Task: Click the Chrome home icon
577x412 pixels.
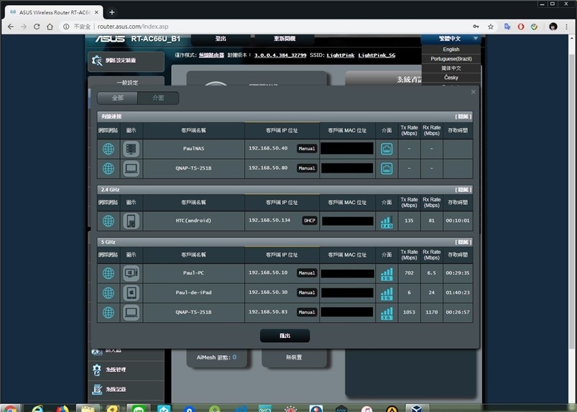Action: coord(50,27)
